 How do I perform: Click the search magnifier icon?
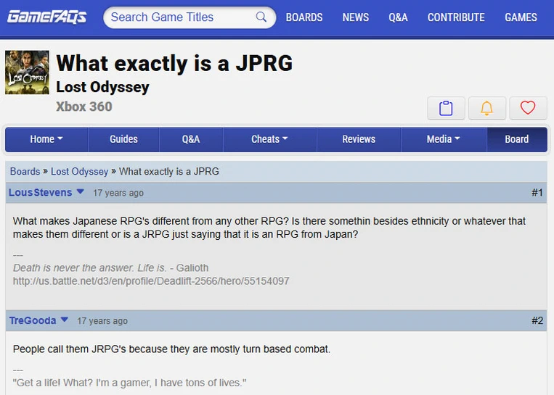pos(261,17)
